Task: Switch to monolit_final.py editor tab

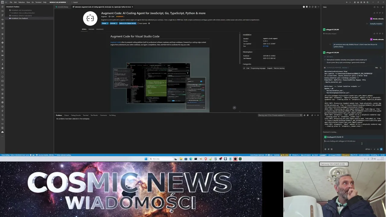Action: tap(63, 7)
